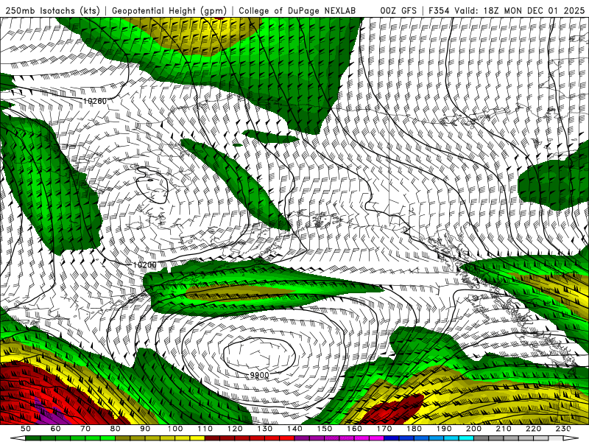589x442 pixels.
Task: Click the '10260' height contour label
Action: click(x=95, y=101)
